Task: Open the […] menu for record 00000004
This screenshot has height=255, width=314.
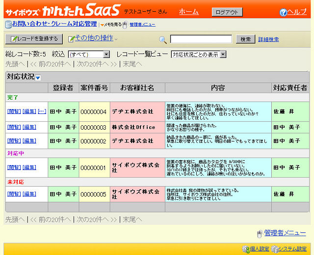Action: [42, 111]
